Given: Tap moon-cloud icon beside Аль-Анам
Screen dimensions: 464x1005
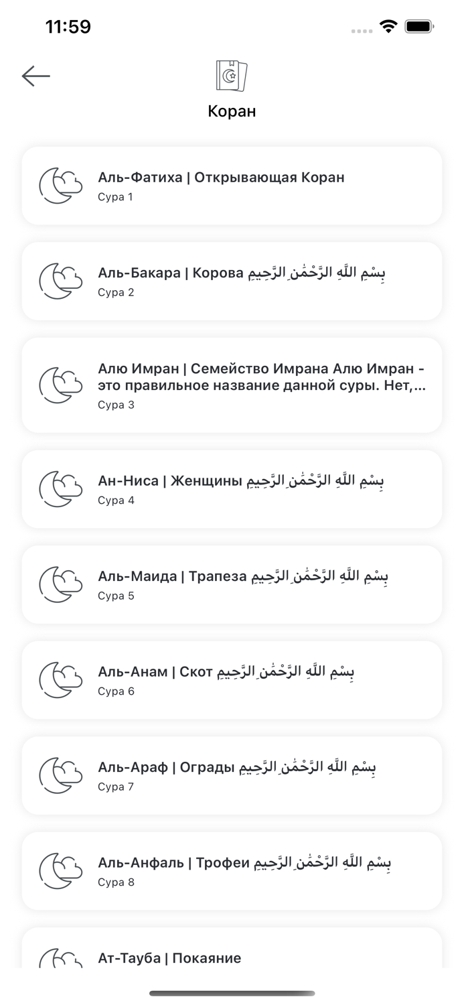Looking at the screenshot, I should pos(60,680).
